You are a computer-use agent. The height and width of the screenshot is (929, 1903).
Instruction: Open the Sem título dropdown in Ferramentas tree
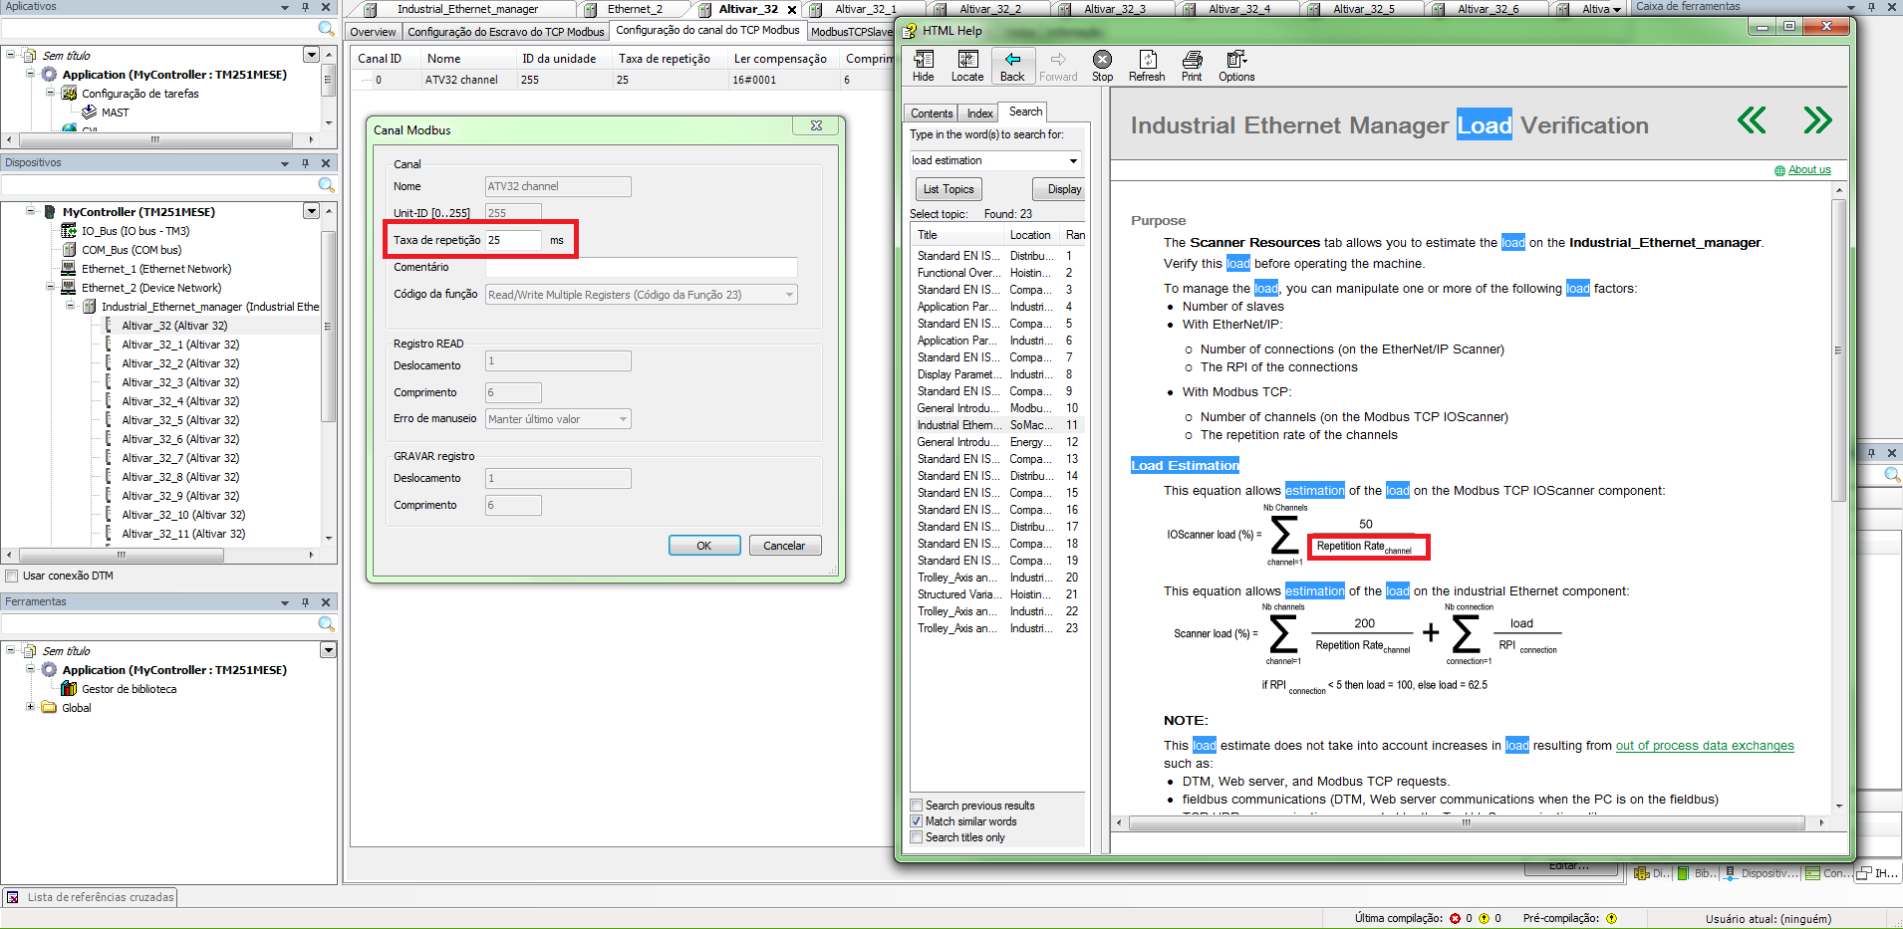click(x=327, y=650)
